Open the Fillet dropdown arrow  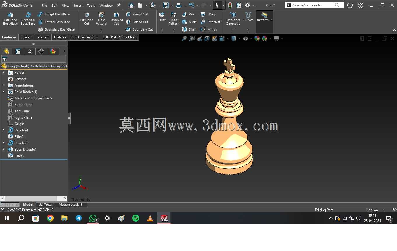162,30
